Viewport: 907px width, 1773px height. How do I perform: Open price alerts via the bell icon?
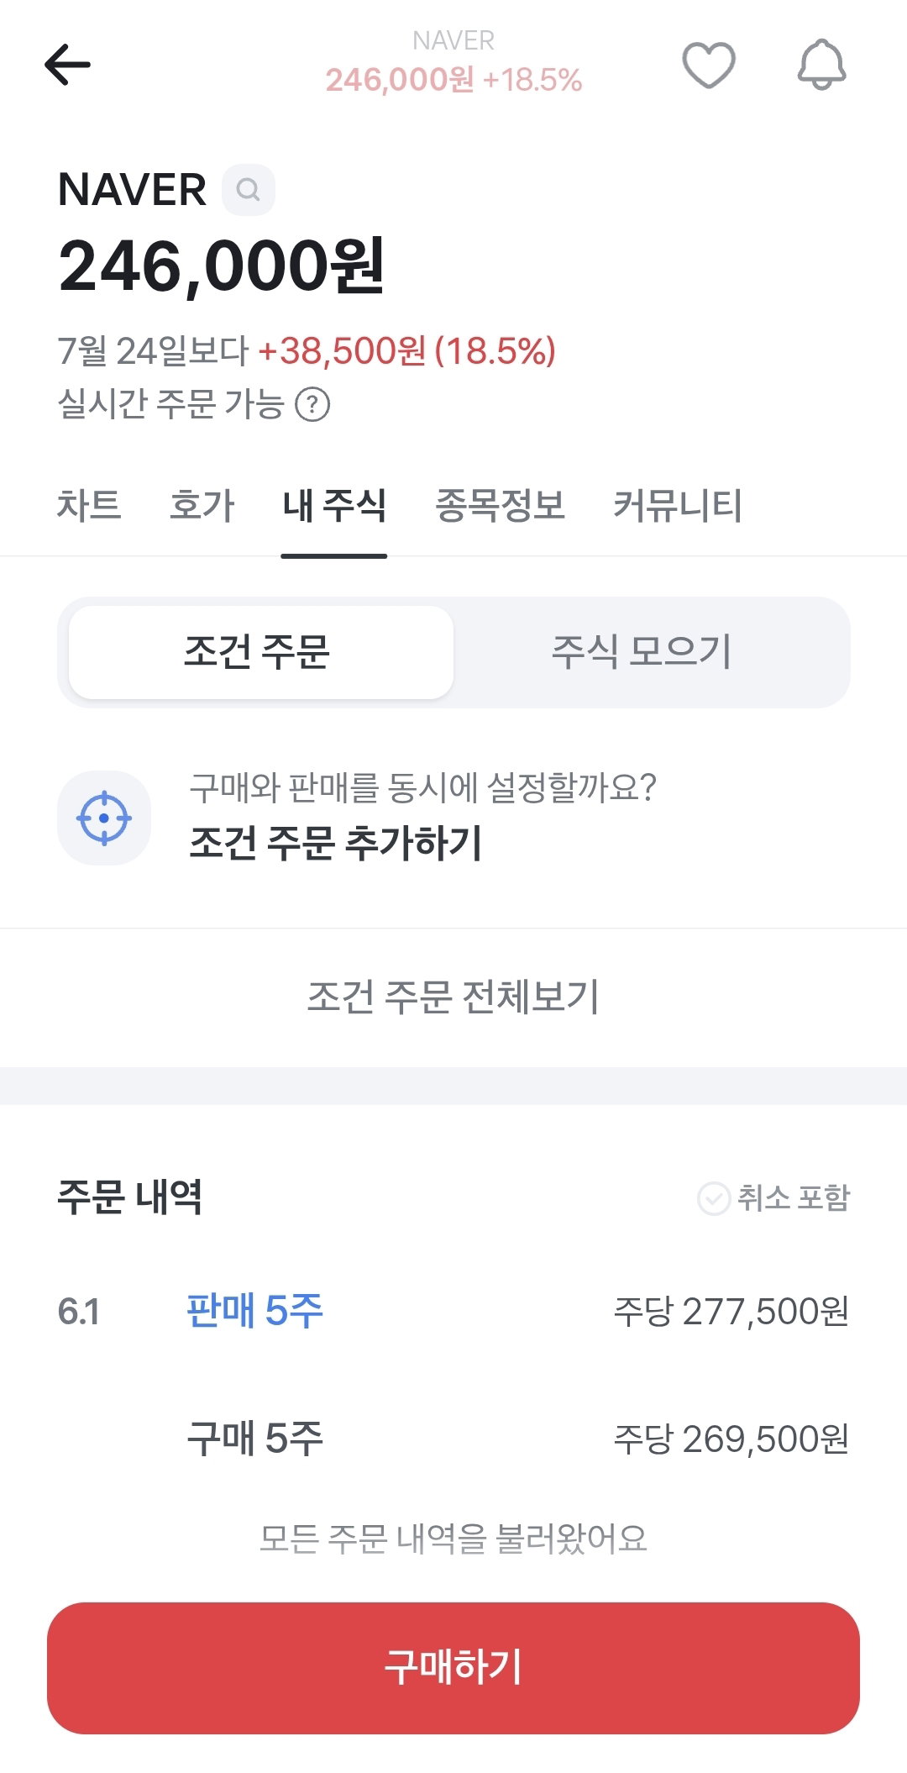822,64
